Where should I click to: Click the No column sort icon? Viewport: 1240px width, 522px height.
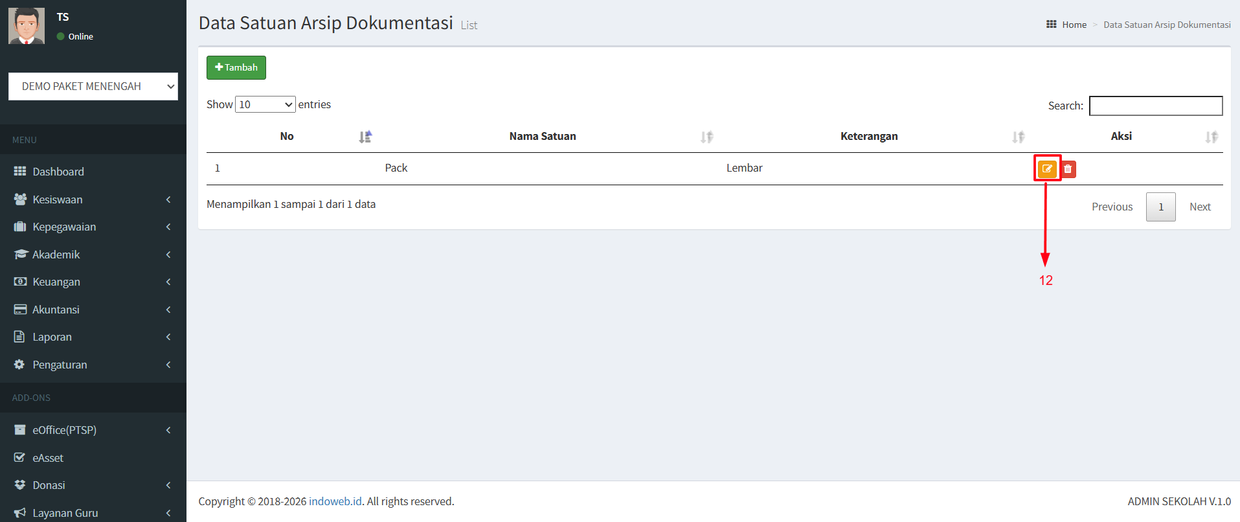[x=365, y=137]
